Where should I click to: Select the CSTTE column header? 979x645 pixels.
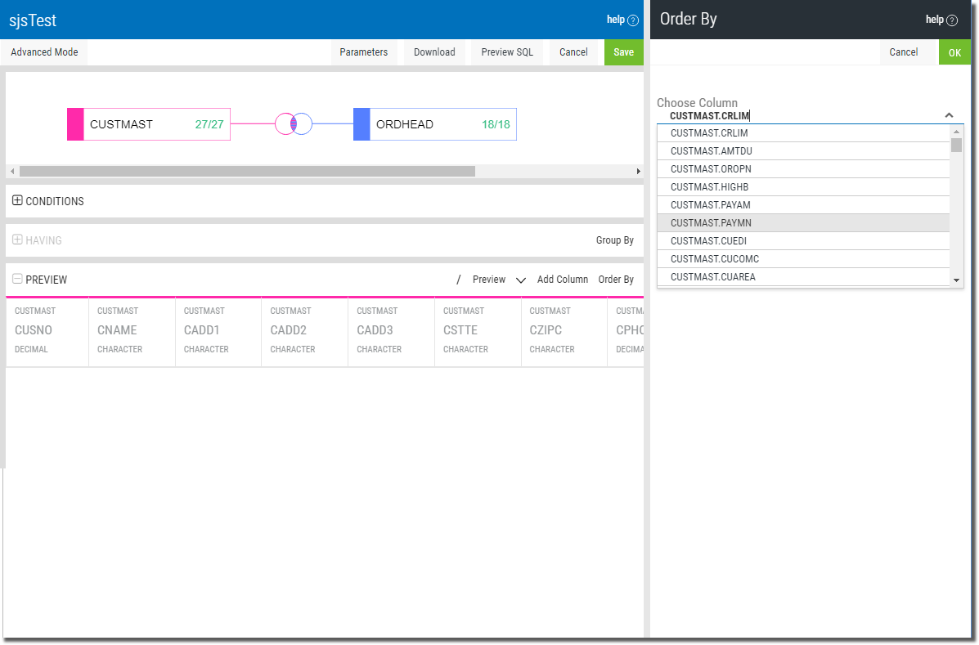(x=478, y=330)
